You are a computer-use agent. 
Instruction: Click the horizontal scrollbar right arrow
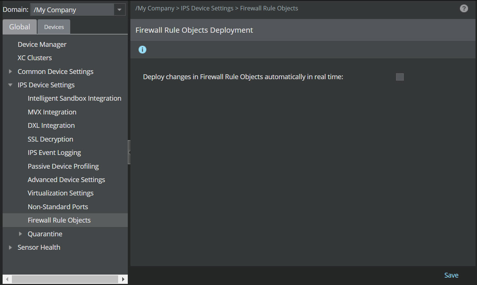[123, 279]
